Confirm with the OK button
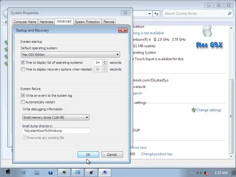The width and height of the screenshot is (236, 177). point(88,155)
